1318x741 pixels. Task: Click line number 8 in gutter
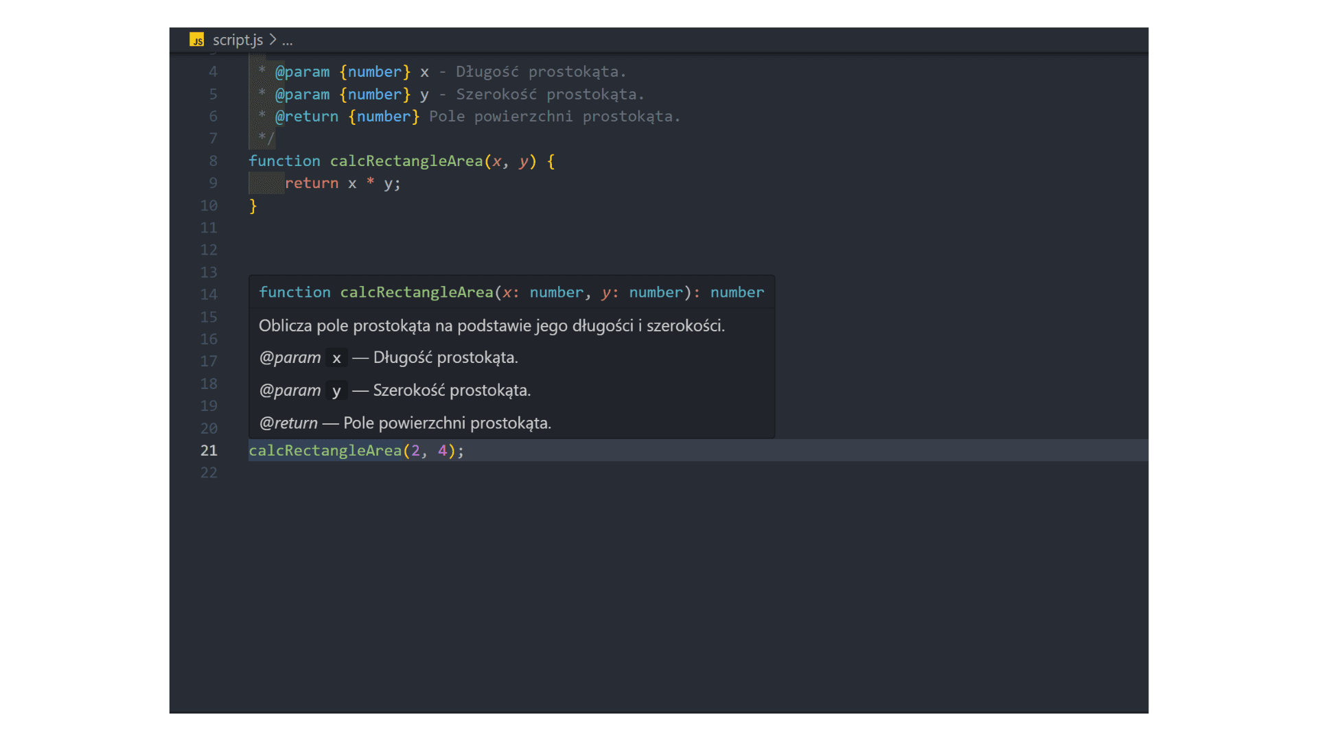[x=213, y=161]
